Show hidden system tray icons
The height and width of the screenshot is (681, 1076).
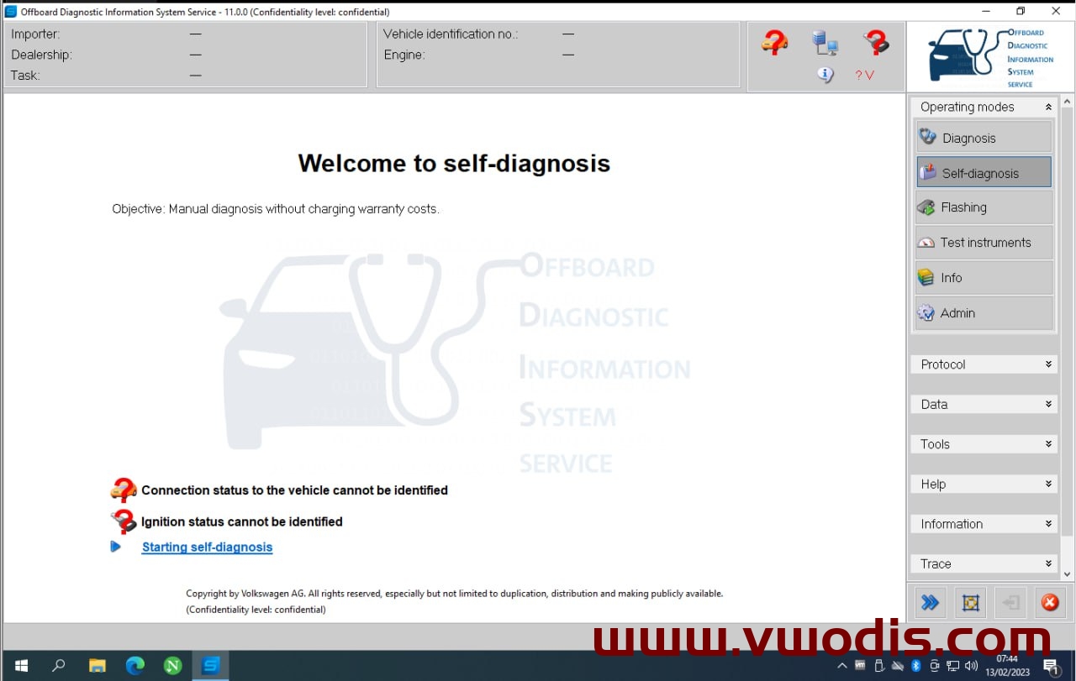pos(842,666)
